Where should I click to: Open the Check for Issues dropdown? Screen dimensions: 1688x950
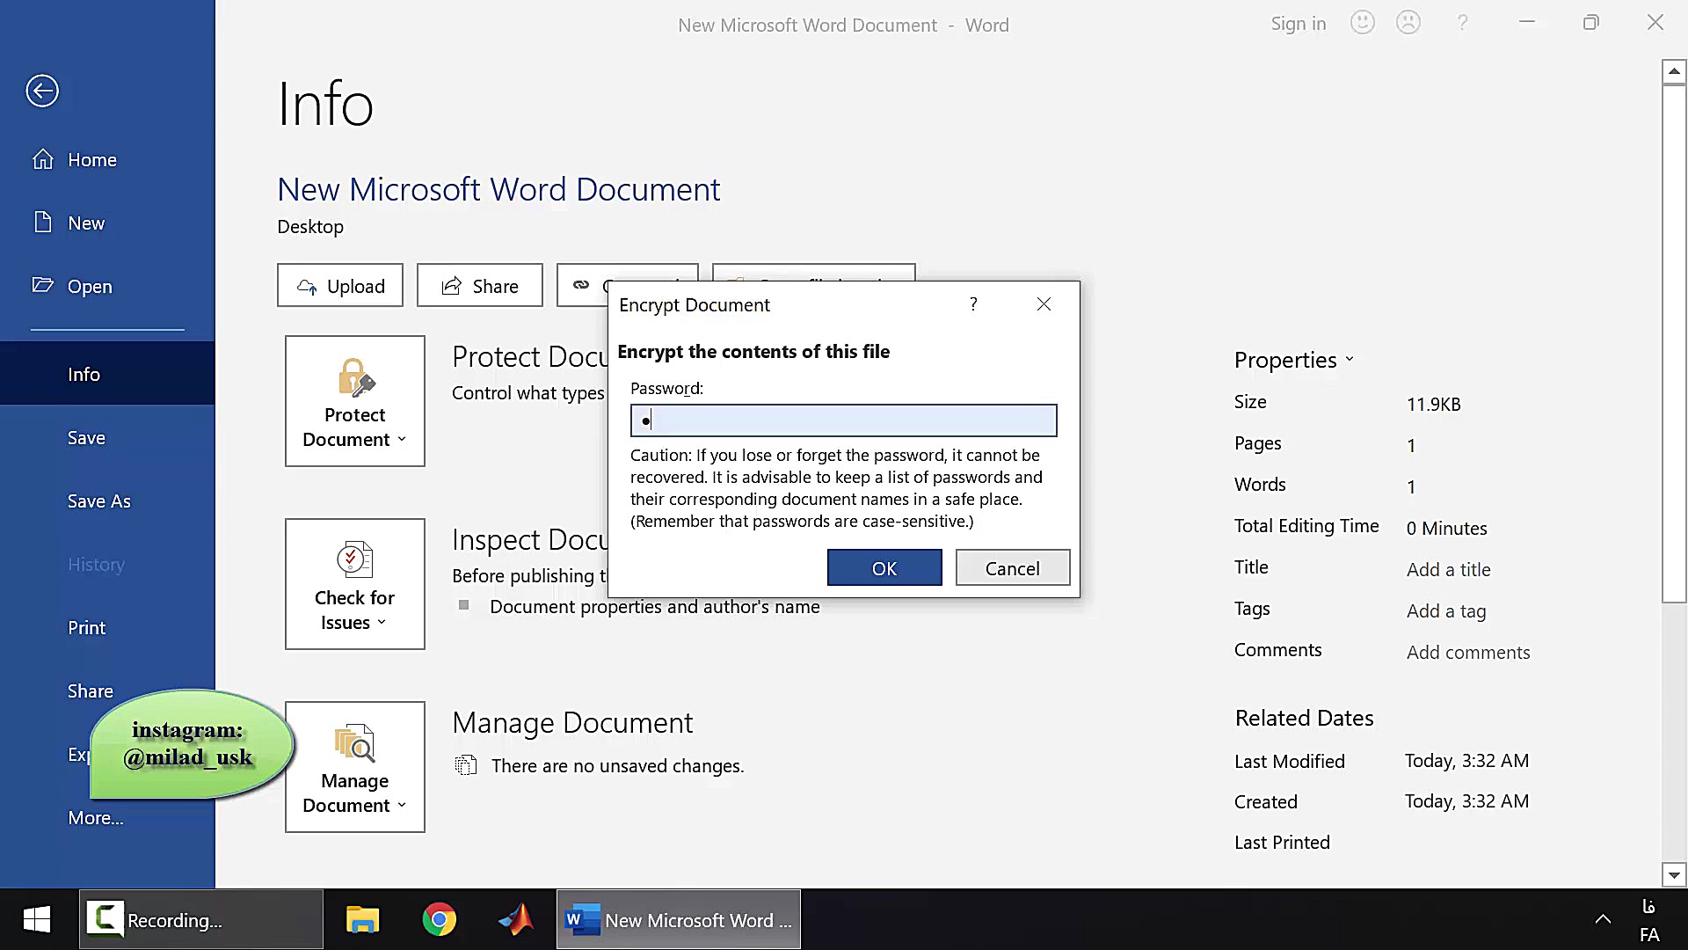coord(354,584)
